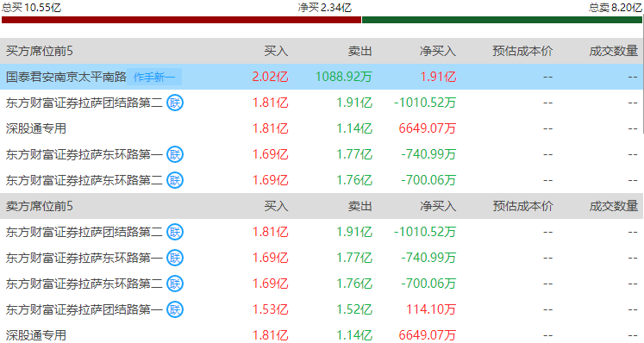Select 深股通专用 row in seller top 5
644x343 pixels.
(x=322, y=335)
